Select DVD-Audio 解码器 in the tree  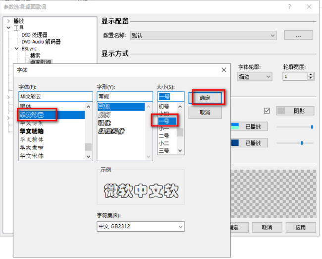[42, 42]
